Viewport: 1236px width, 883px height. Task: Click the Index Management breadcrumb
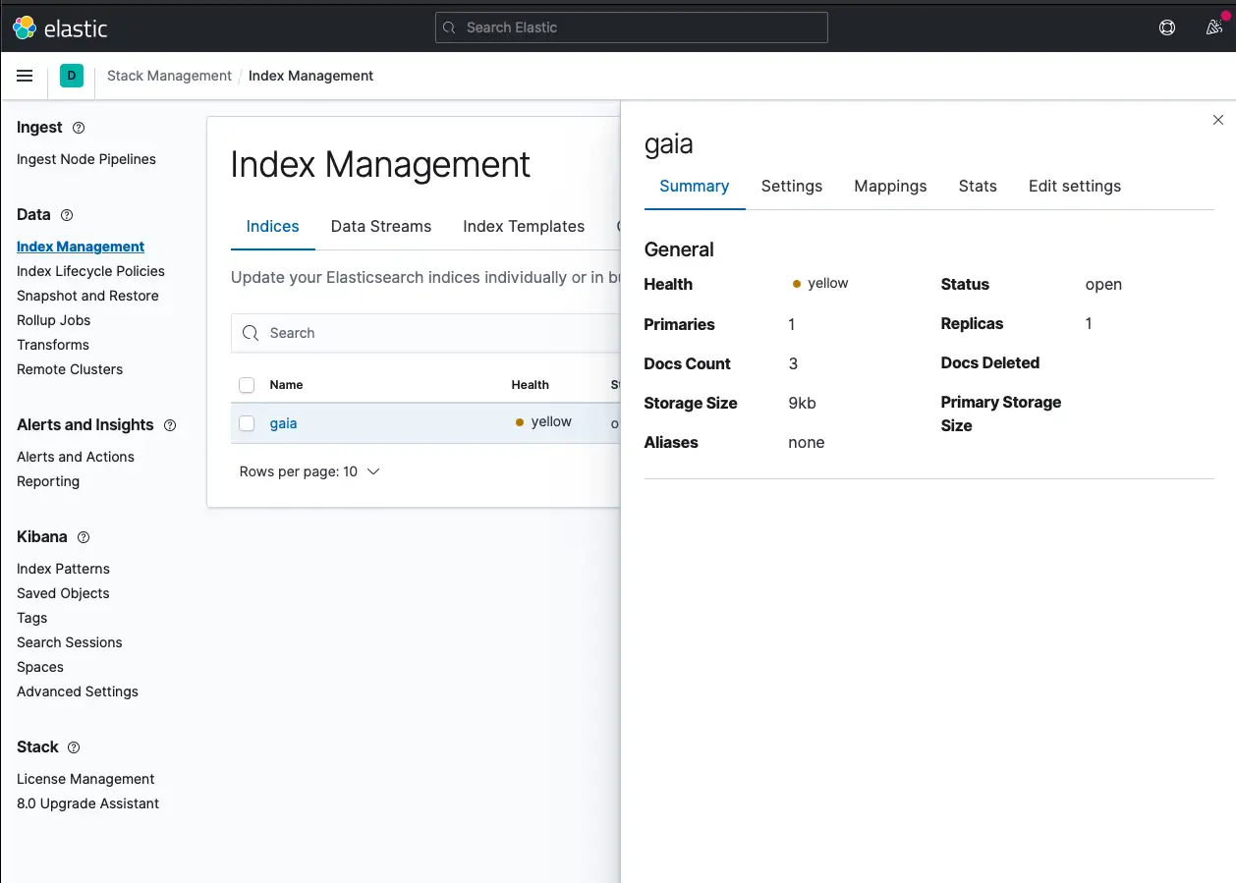(310, 76)
